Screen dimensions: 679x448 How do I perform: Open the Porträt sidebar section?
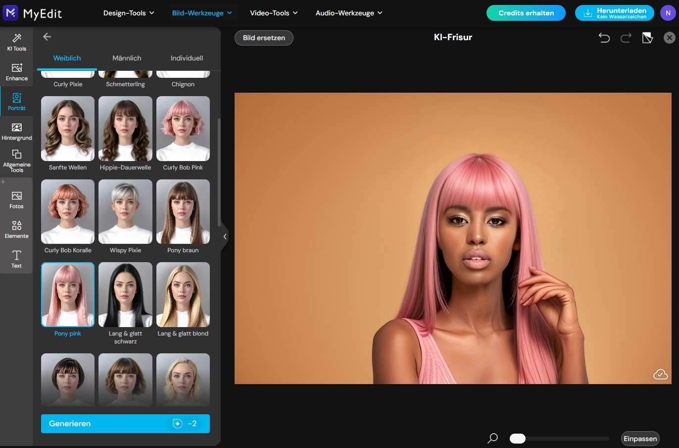tap(16, 102)
